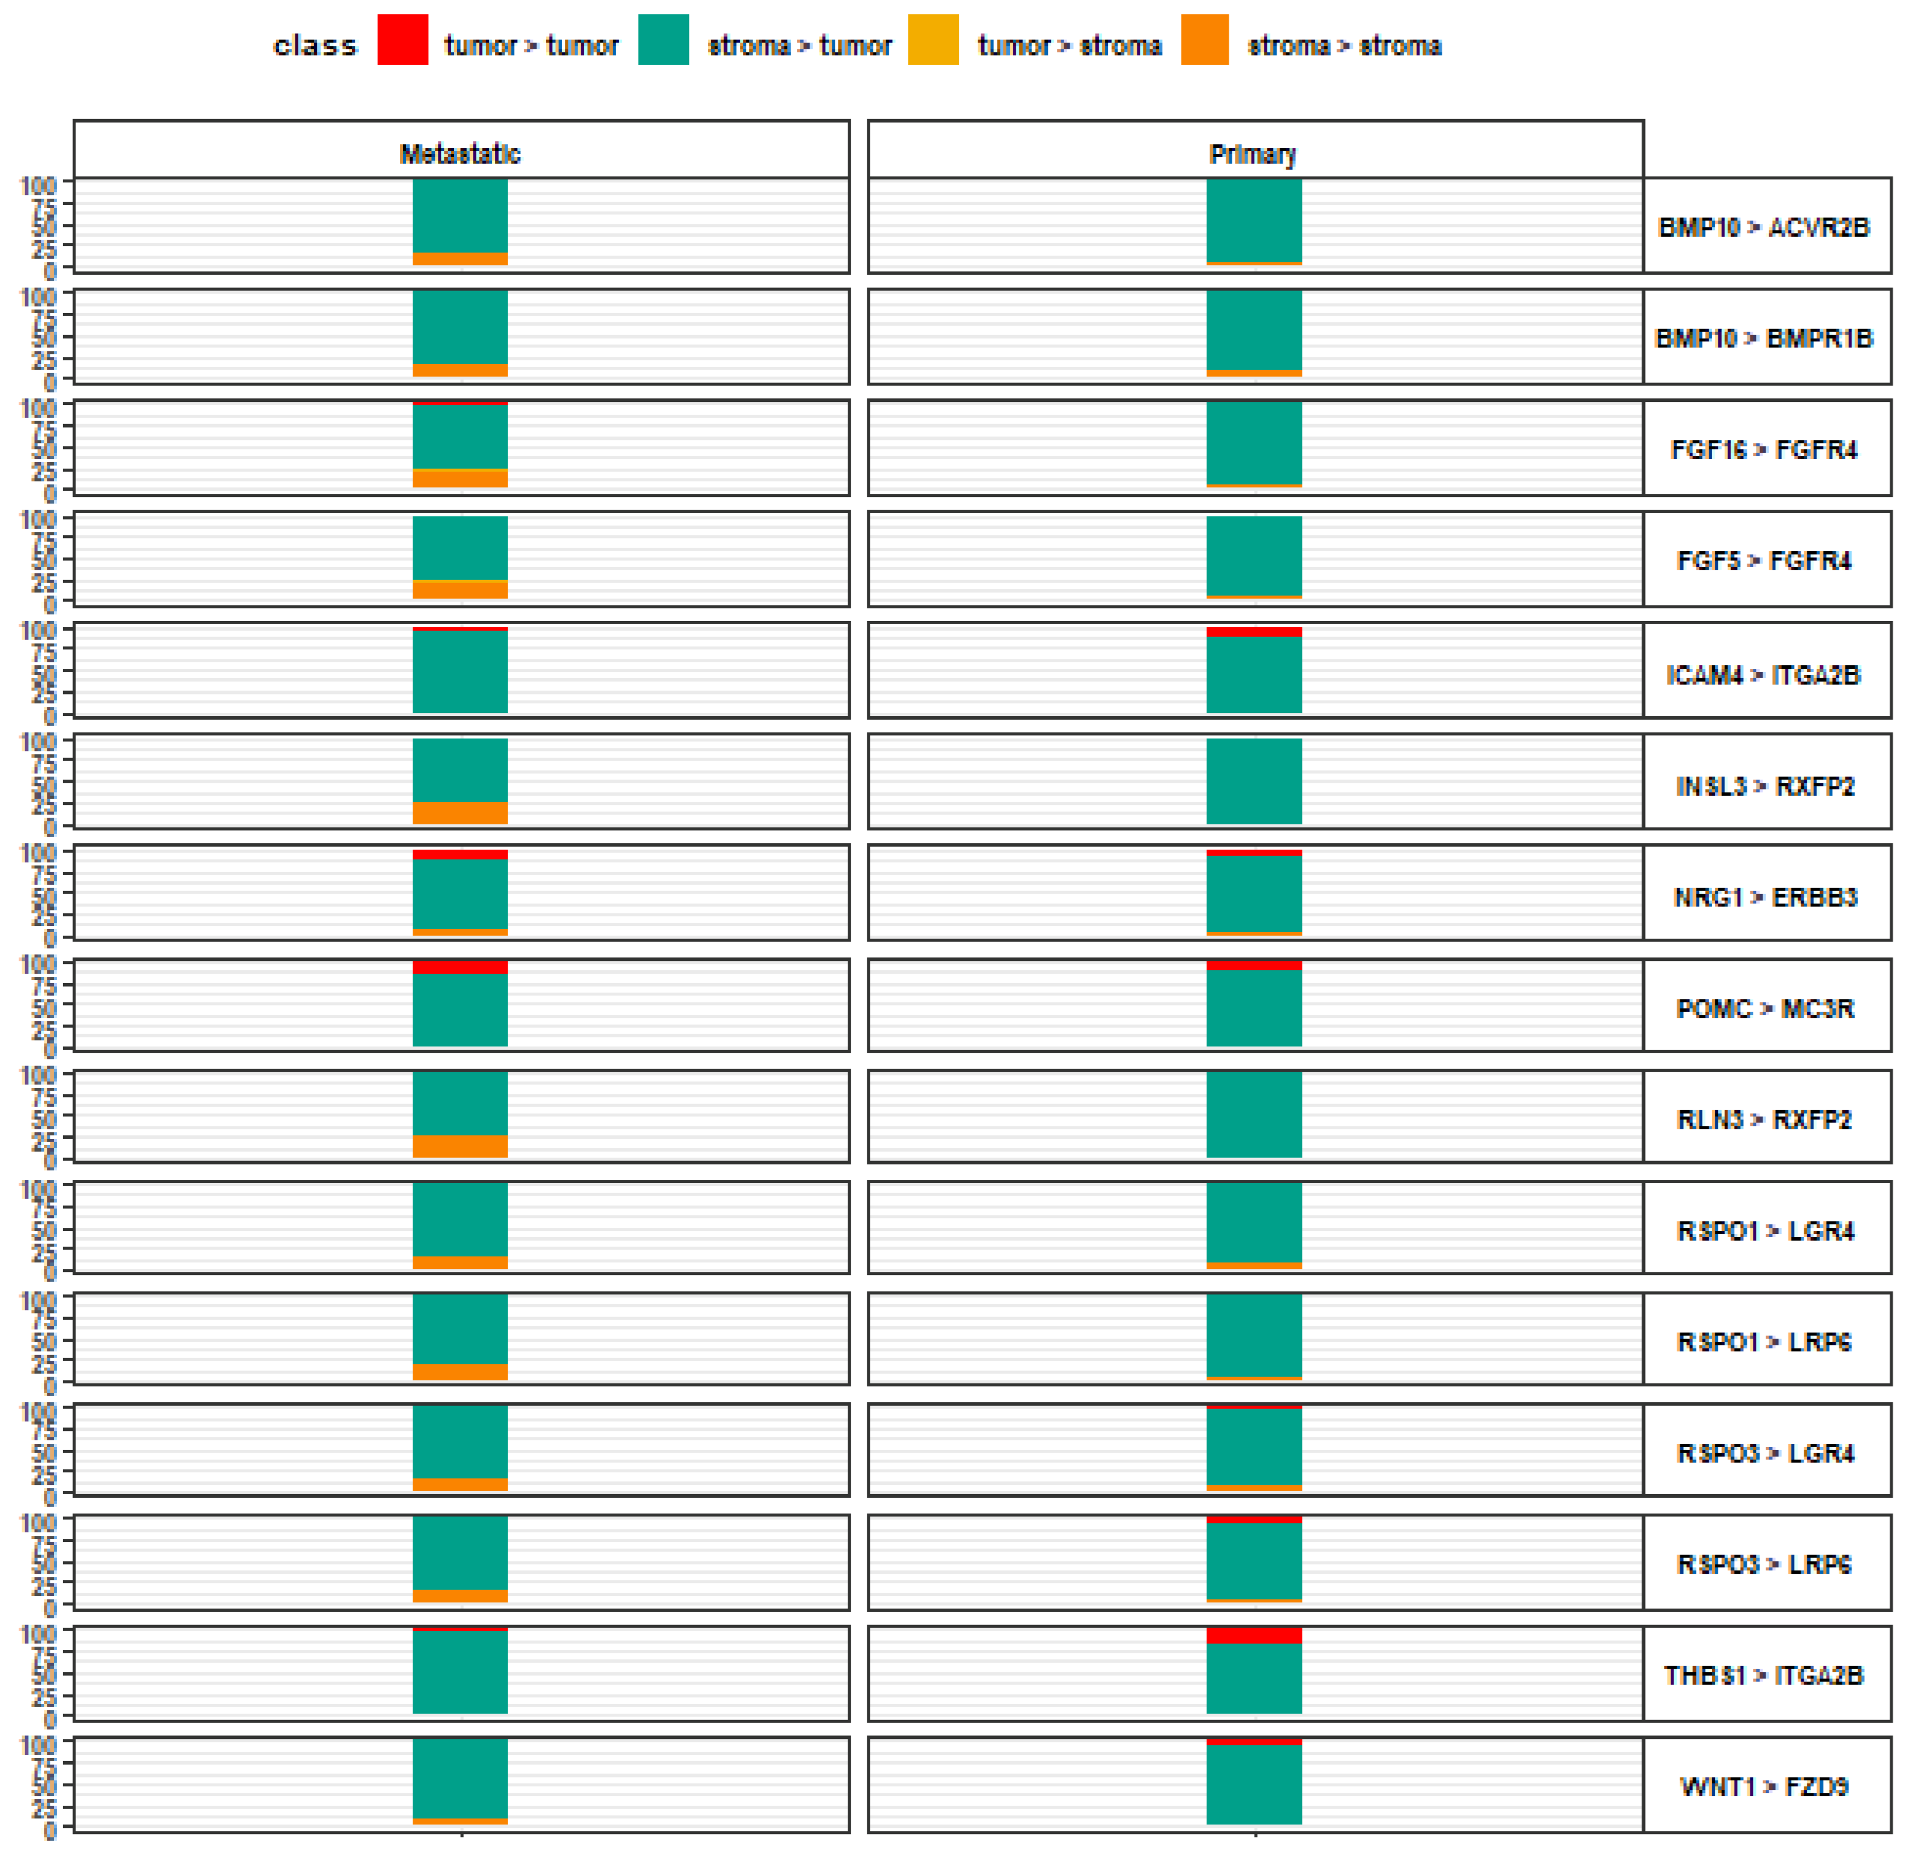The height and width of the screenshot is (1854, 1914).
Task: Click the Metastatic bar in the INSL3 > RXFP2 row
Action: pos(460,781)
